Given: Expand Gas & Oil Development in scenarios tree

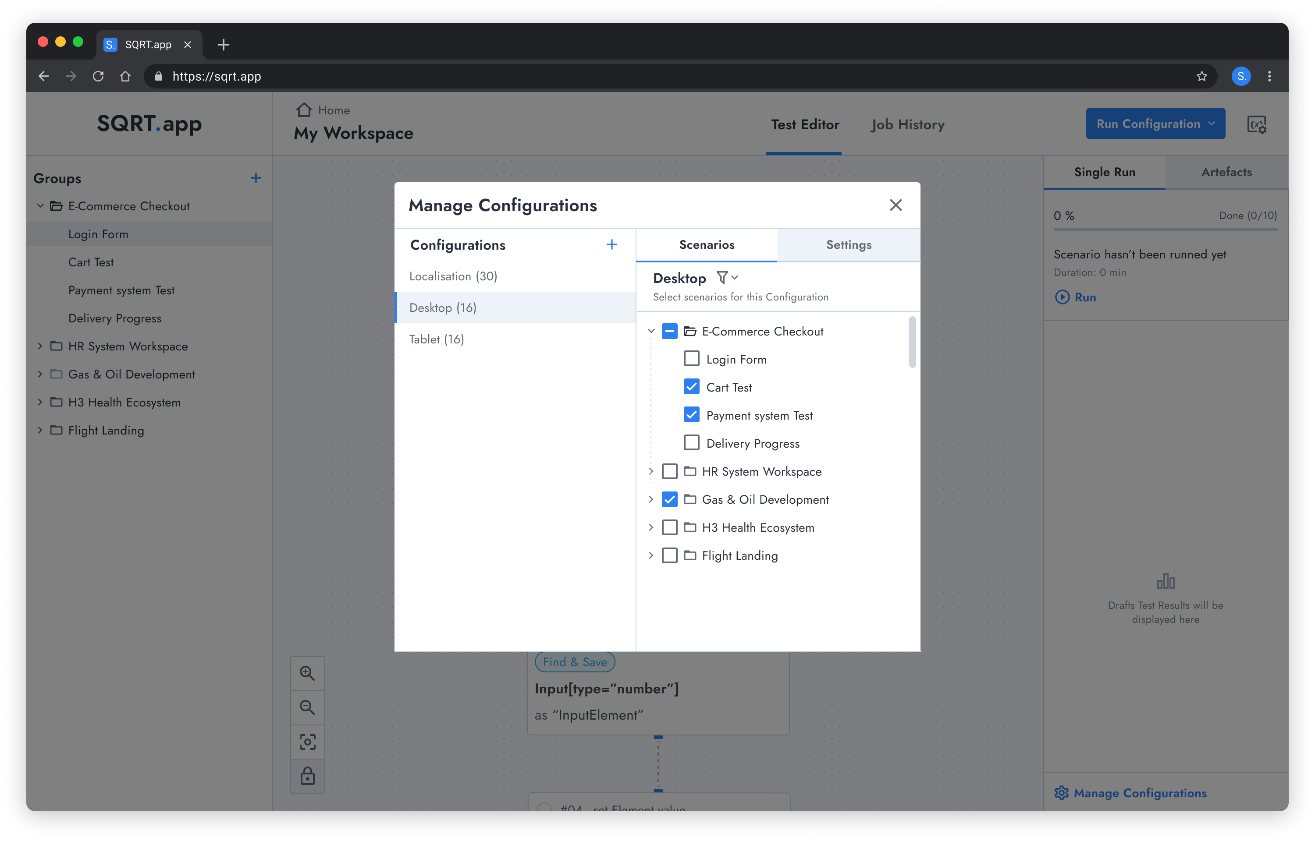Looking at the screenshot, I should click(x=650, y=499).
